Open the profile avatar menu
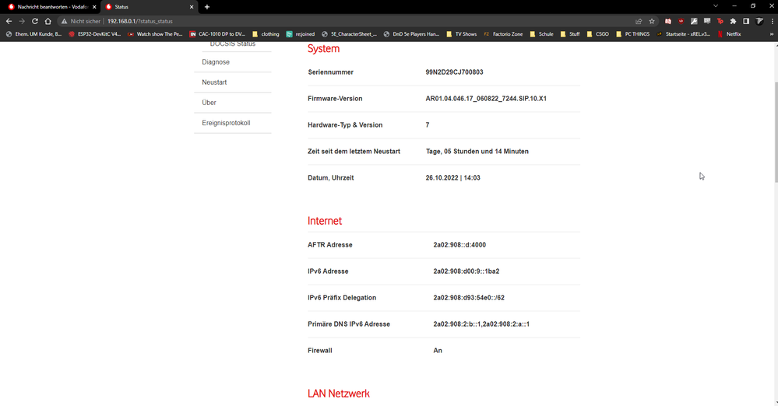This screenshot has width=778, height=406. pos(759,21)
